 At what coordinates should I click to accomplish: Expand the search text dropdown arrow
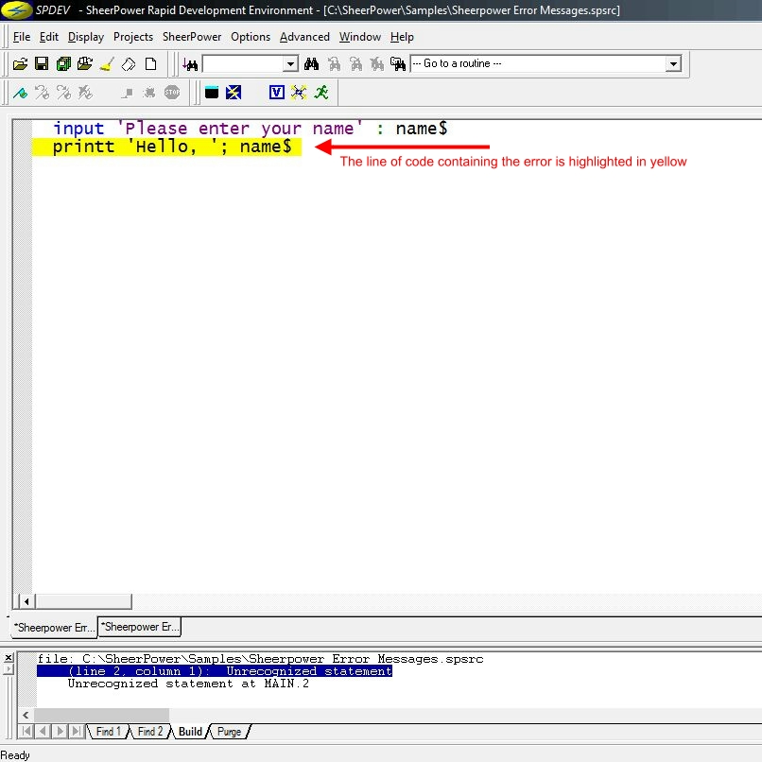[290, 63]
